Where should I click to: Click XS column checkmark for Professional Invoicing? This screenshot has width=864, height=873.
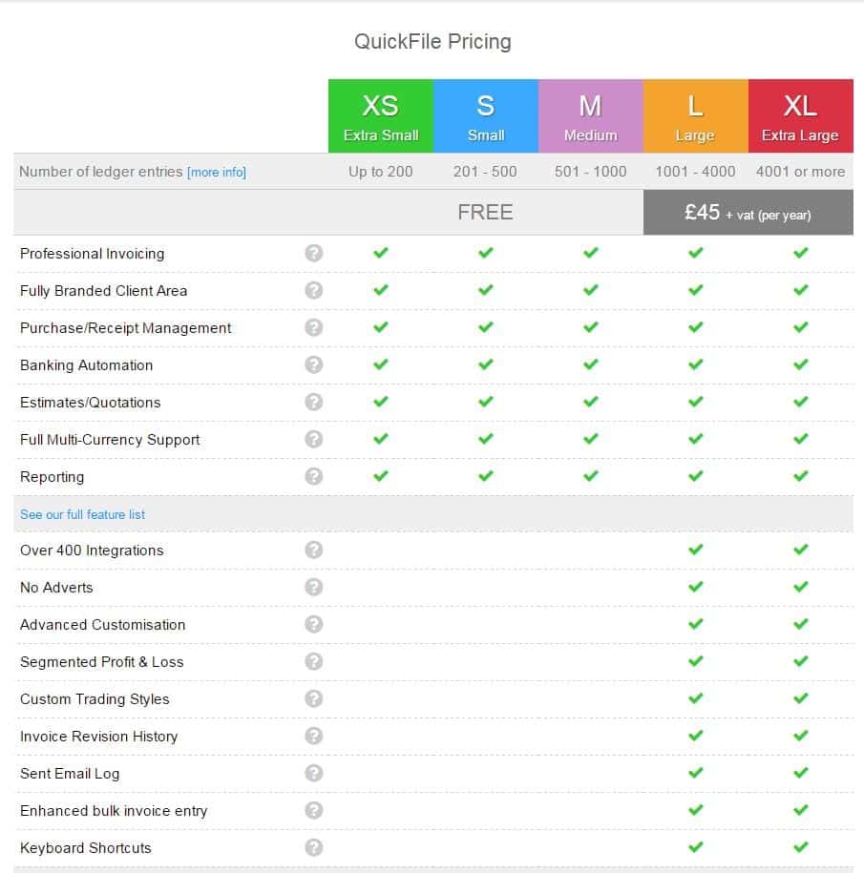tap(381, 253)
